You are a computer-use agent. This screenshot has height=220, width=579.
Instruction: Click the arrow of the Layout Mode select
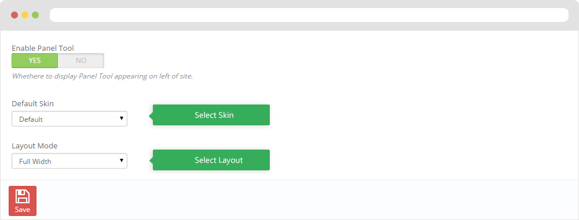[x=121, y=161]
